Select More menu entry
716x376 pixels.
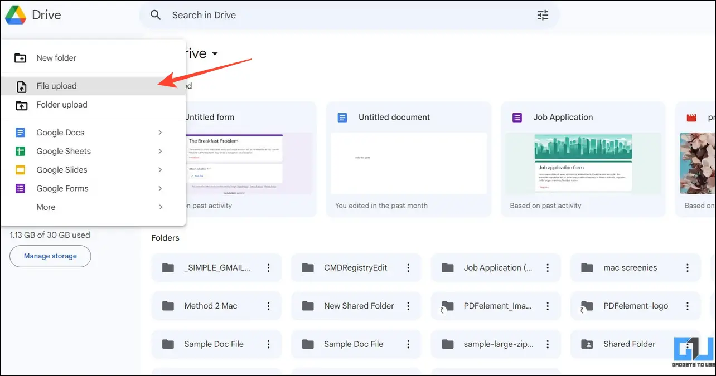click(93, 207)
